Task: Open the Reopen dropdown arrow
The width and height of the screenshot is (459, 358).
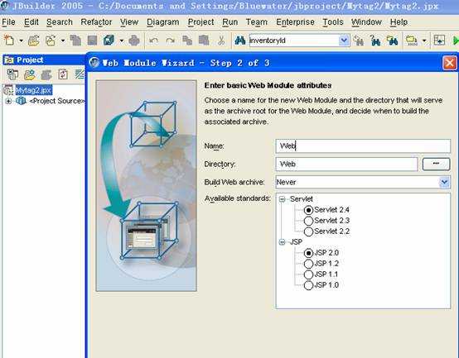Action: click(x=63, y=41)
